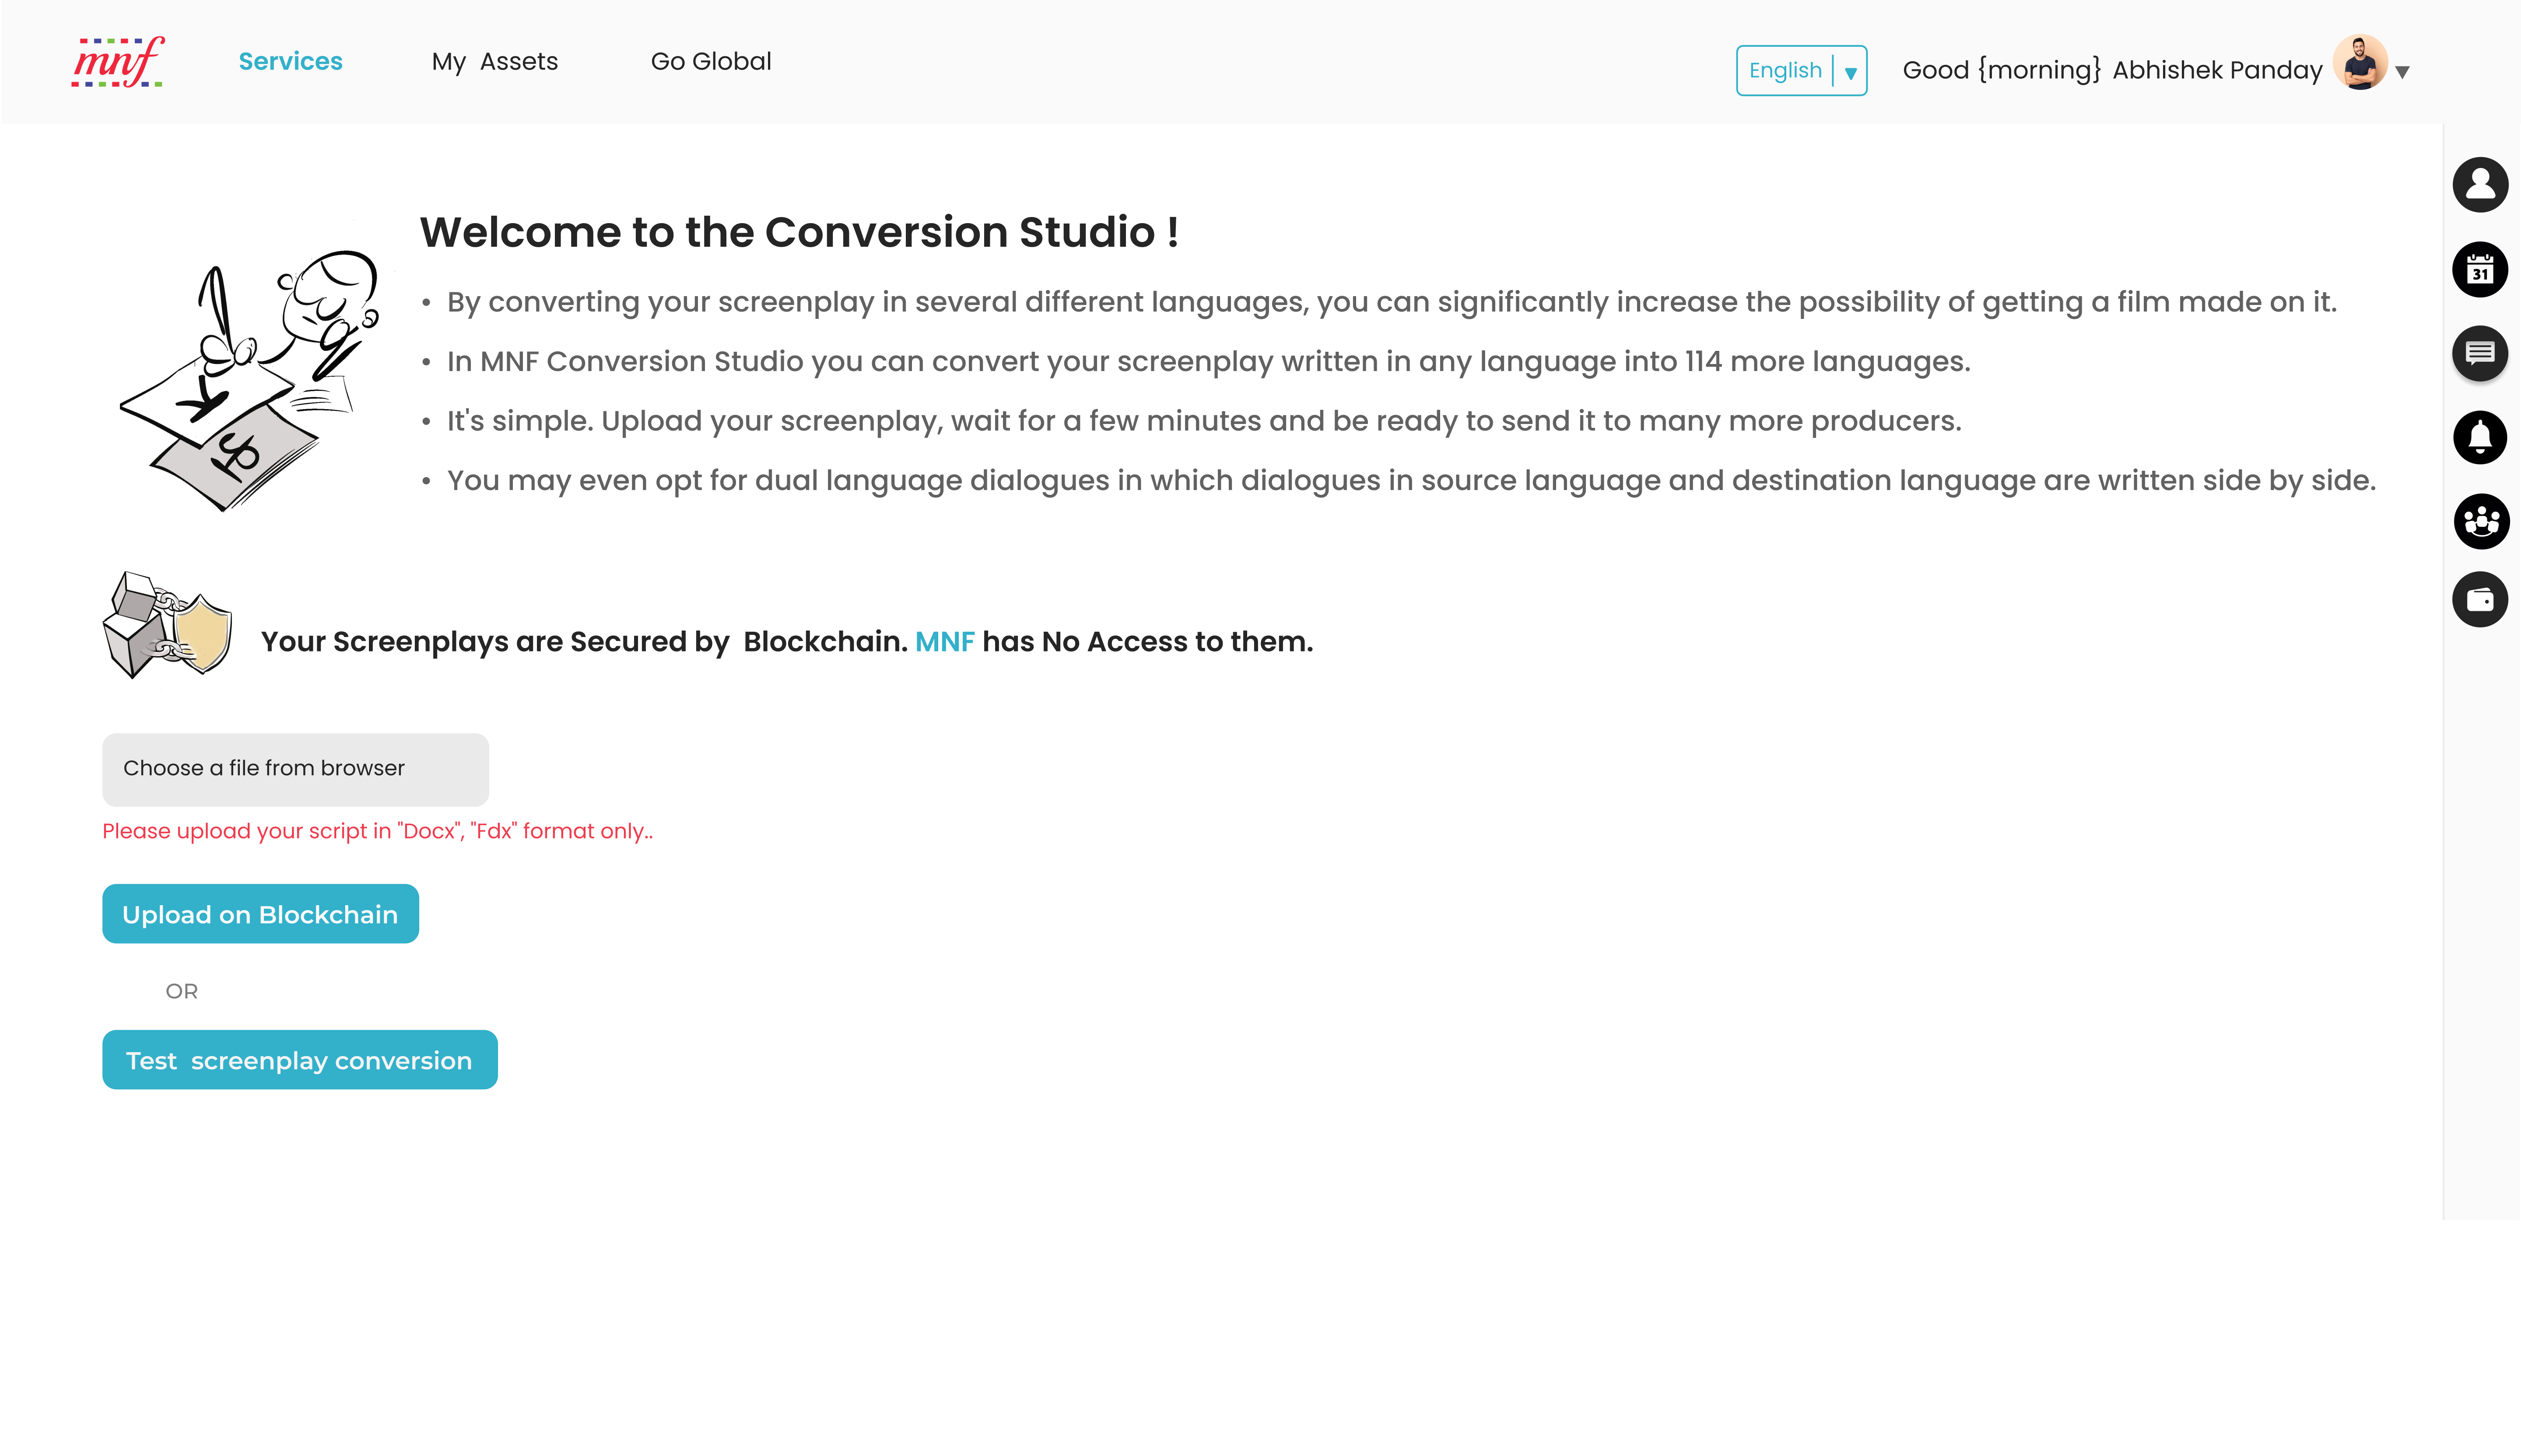Open the chat messages icon

pyautogui.click(x=2479, y=353)
